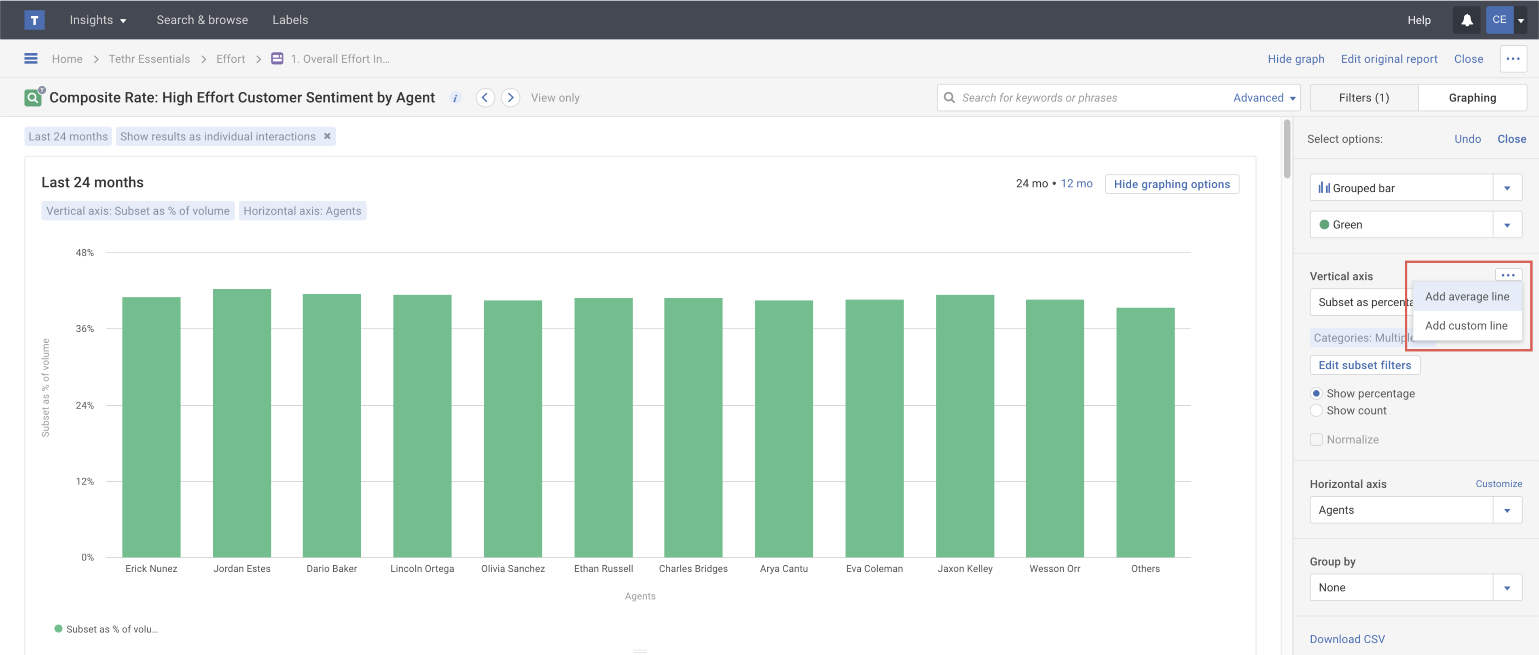Open the Agents horizontal axis dropdown

tap(1507, 510)
